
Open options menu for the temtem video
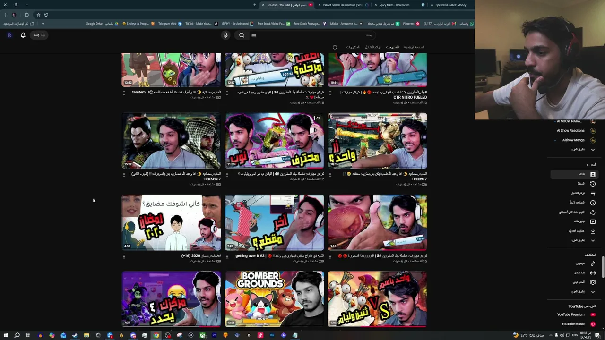(124, 93)
